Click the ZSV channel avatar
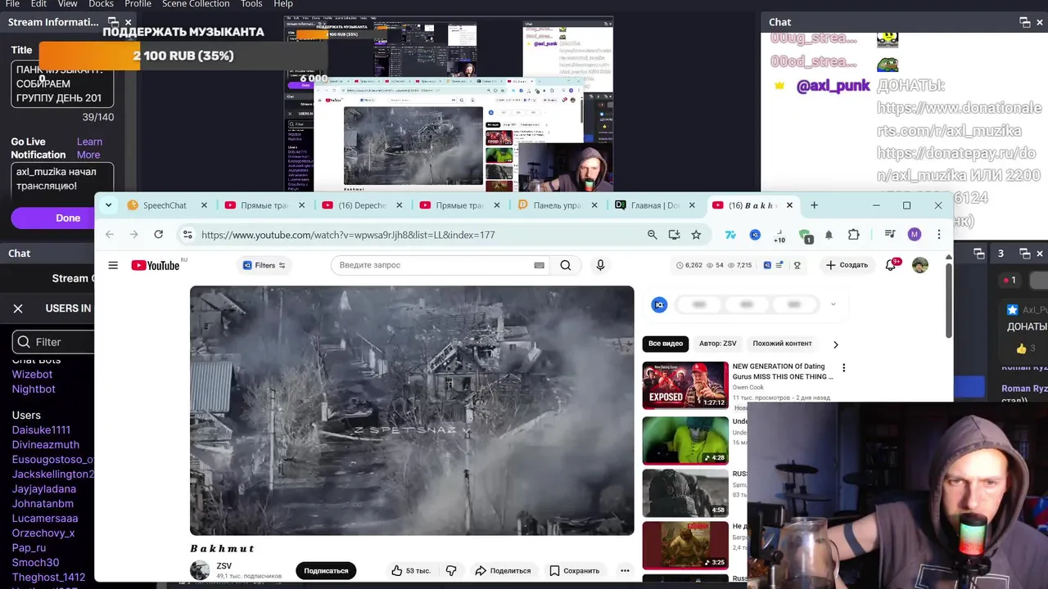This screenshot has width=1048, height=589. pos(200,570)
